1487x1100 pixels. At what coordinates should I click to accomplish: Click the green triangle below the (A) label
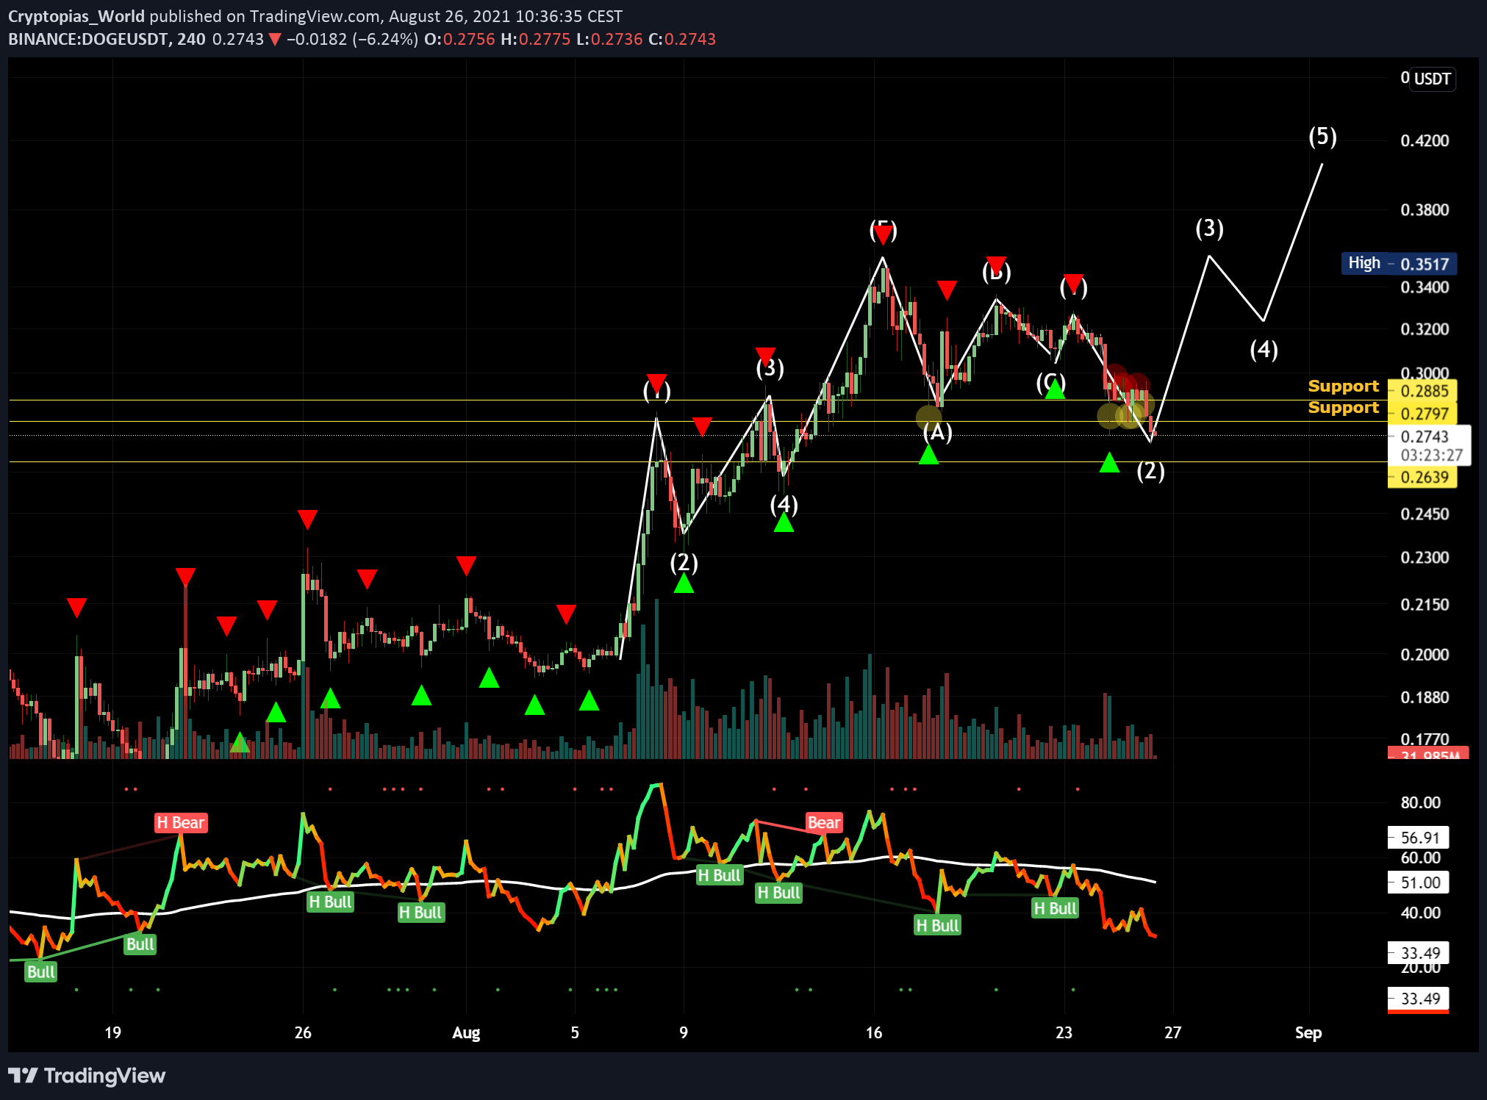coord(929,456)
